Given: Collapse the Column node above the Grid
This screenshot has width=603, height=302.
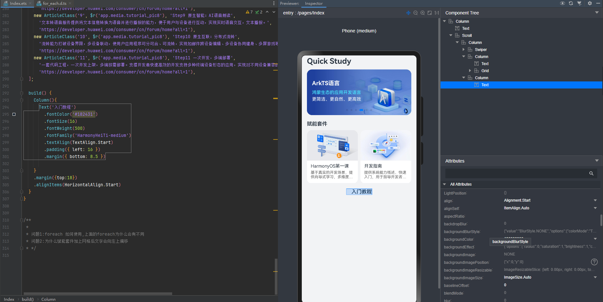Looking at the screenshot, I should coord(464,56).
